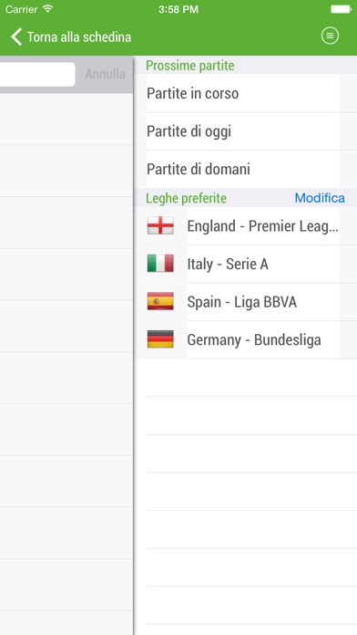Click the Annulla cancel button

point(105,74)
